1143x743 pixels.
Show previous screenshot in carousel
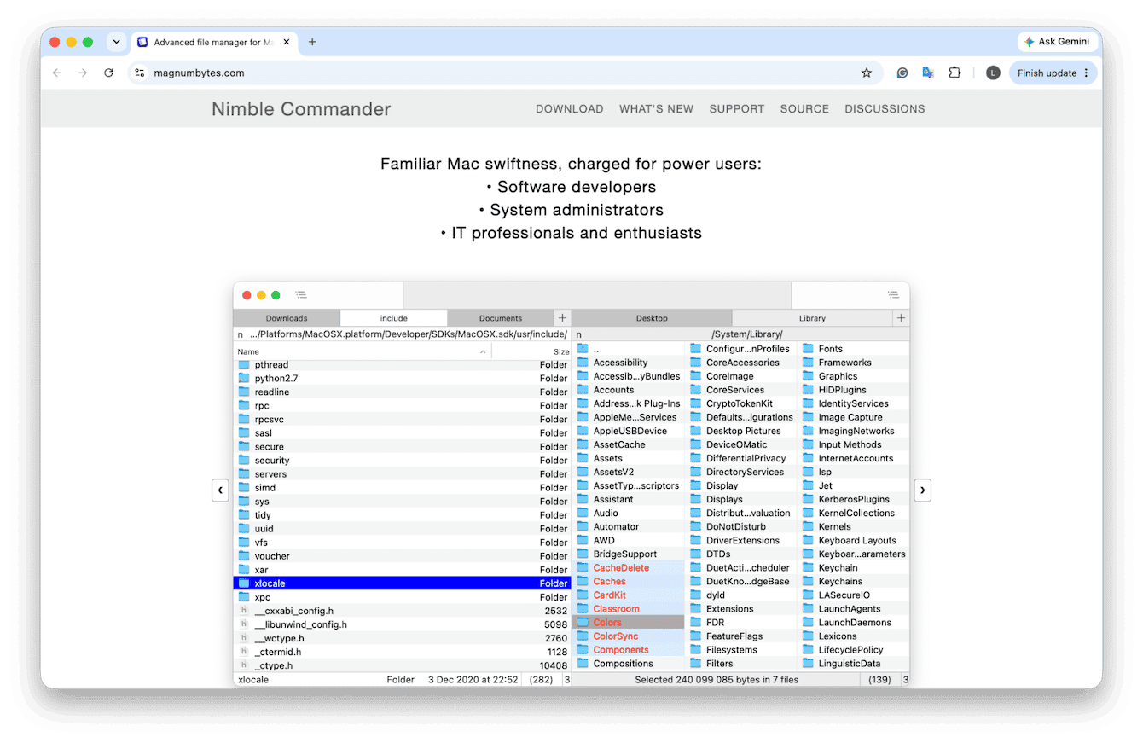220,490
